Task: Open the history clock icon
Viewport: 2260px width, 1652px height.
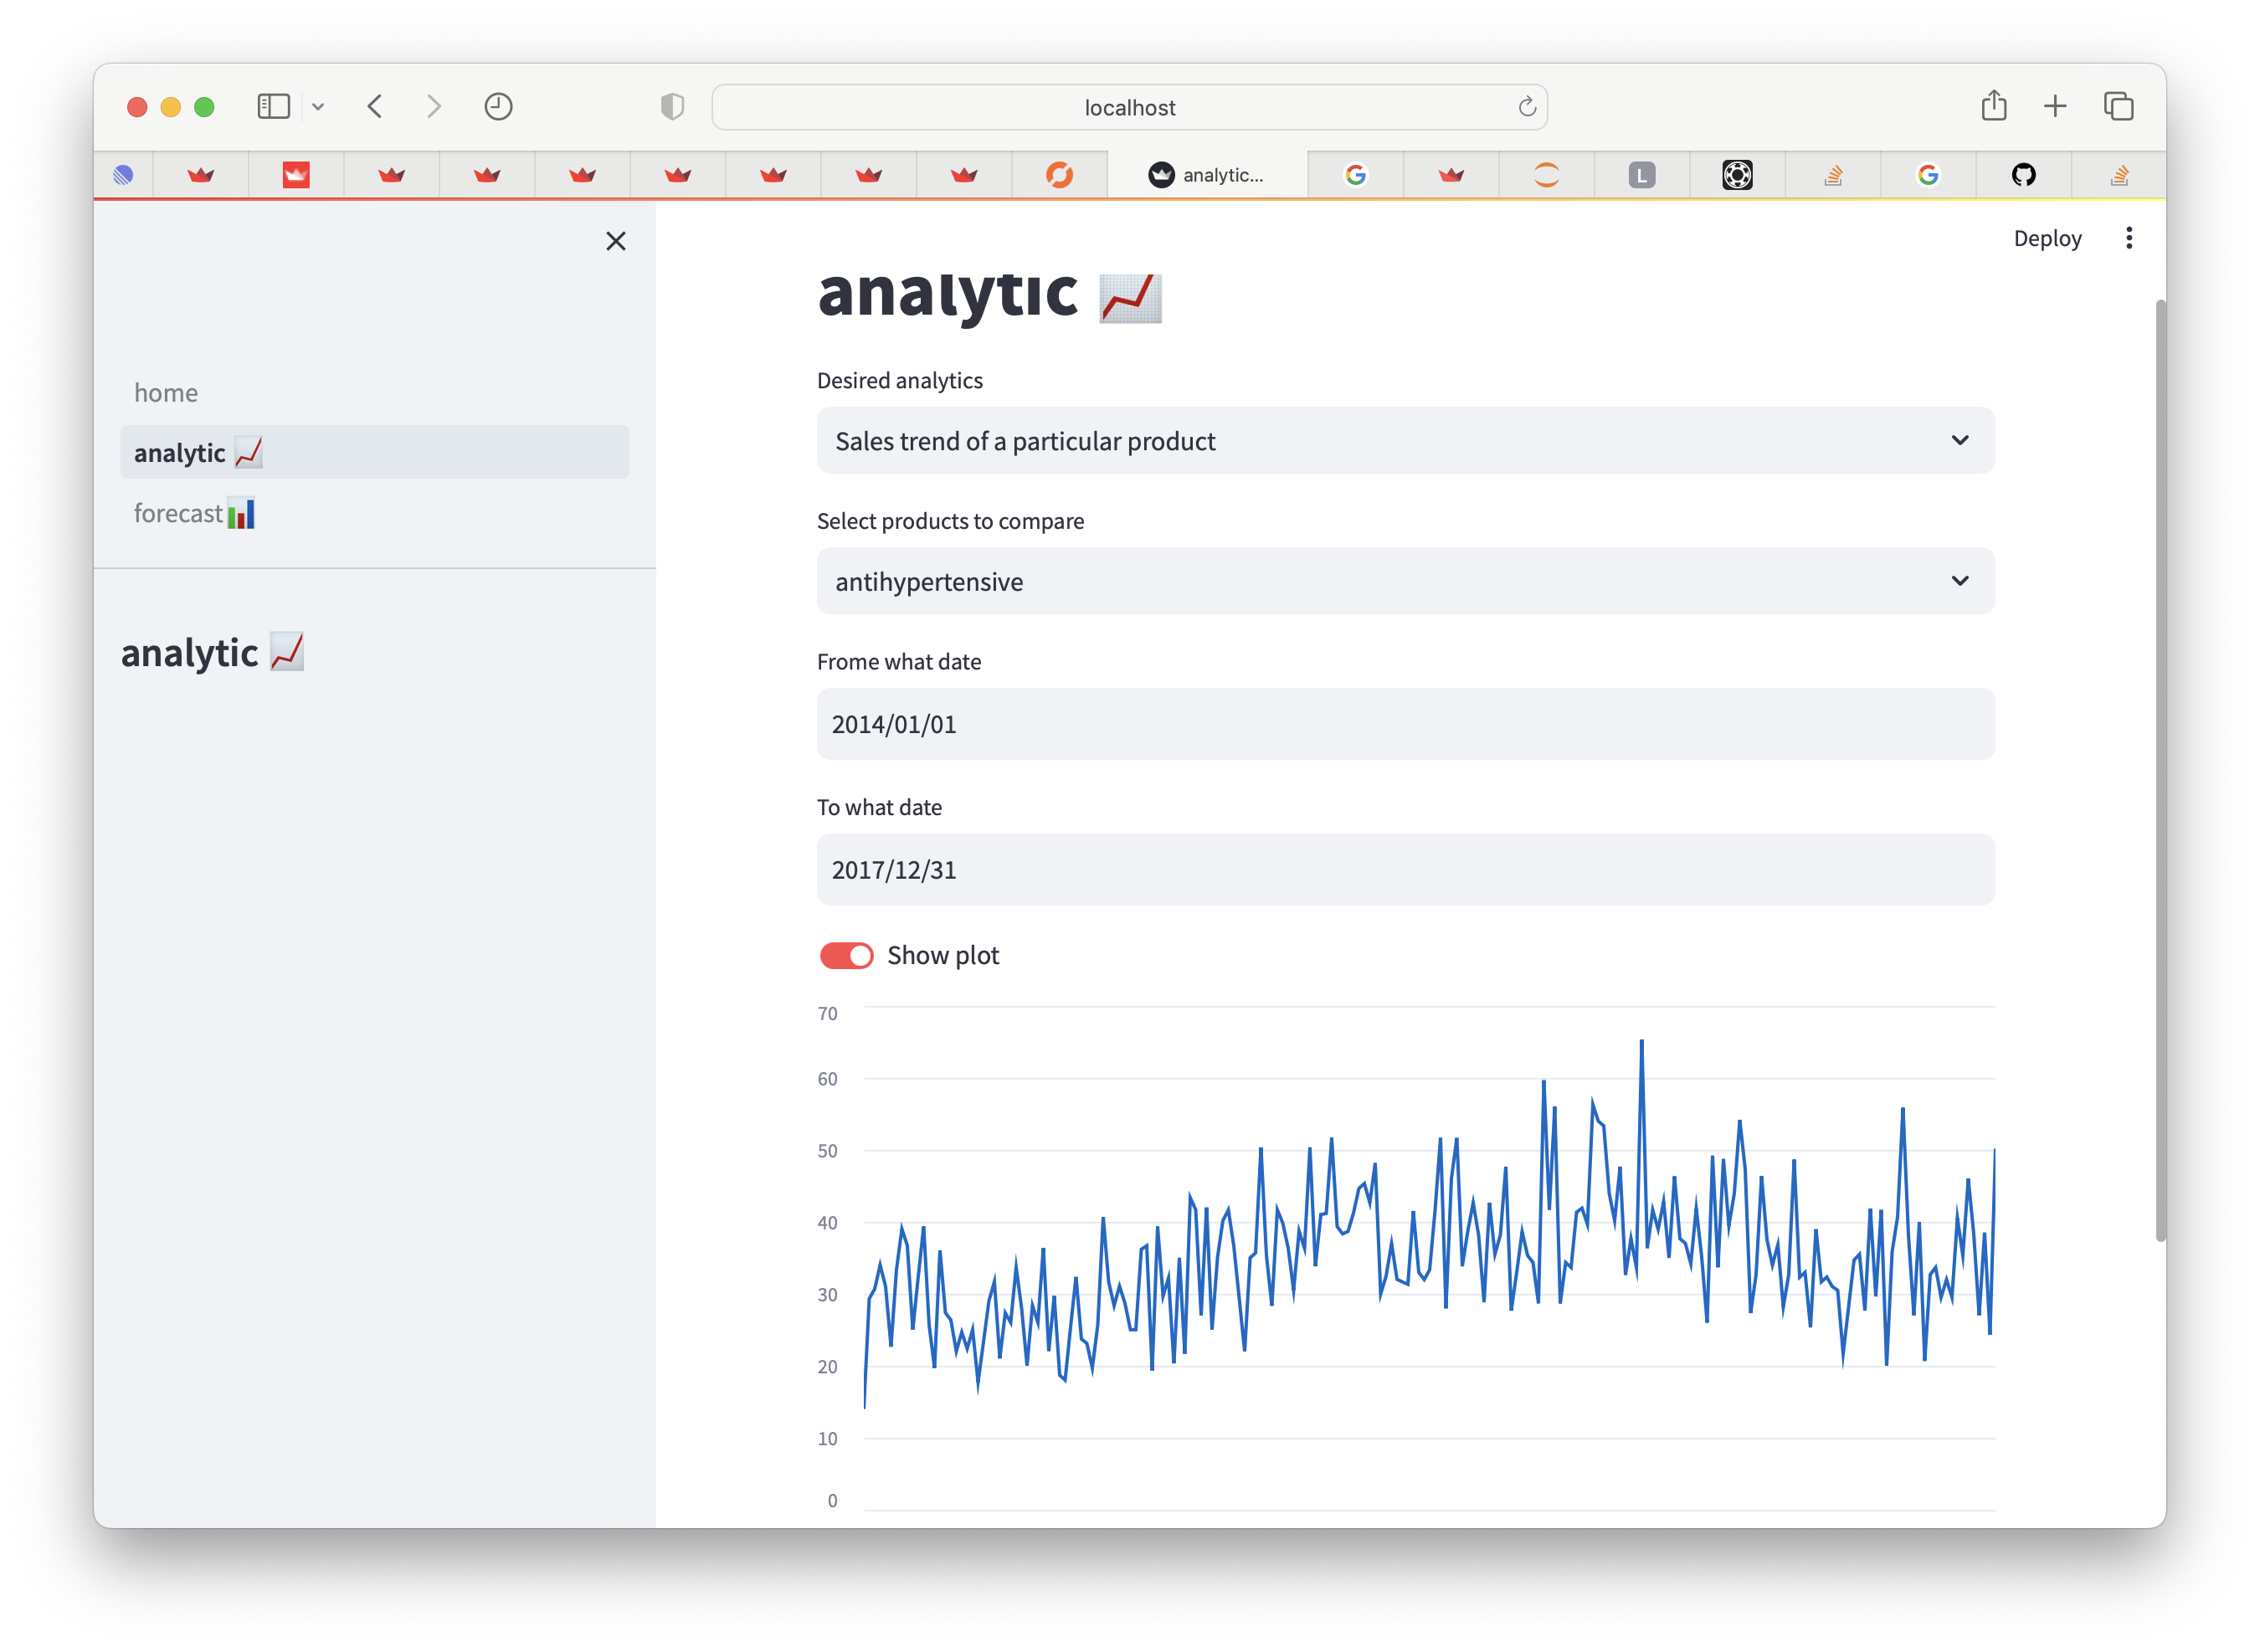Action: coord(498,106)
